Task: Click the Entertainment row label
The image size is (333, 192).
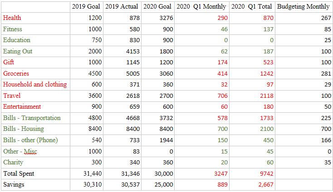Action: click(x=22, y=106)
